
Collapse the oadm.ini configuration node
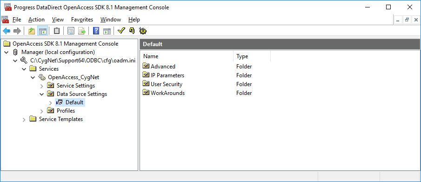coord(15,61)
